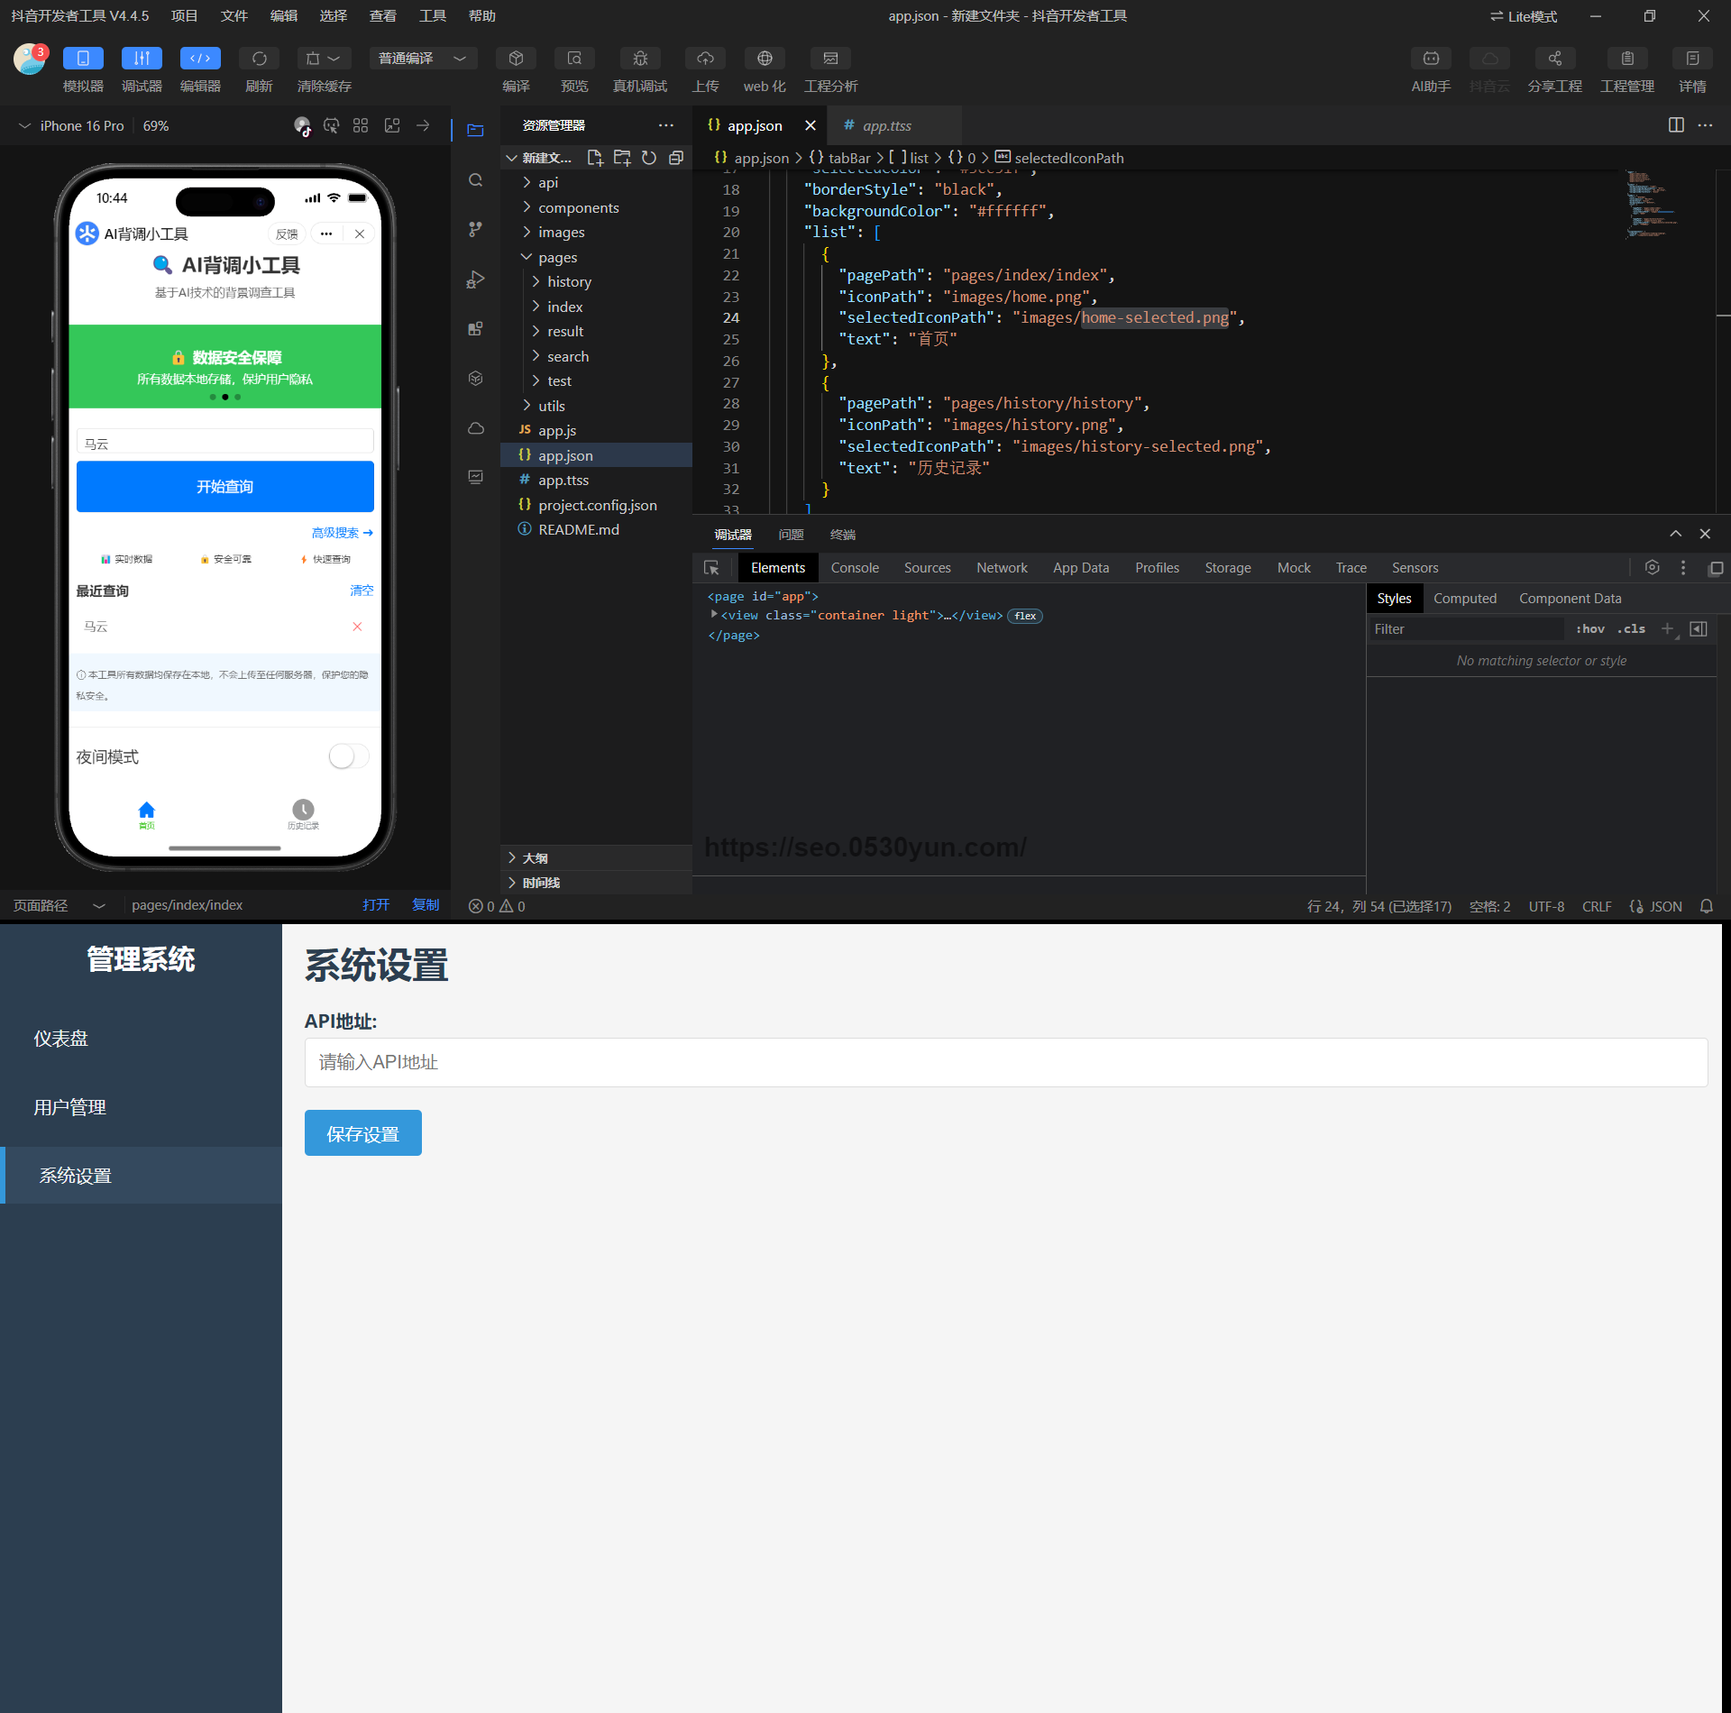The width and height of the screenshot is (1731, 1713).
Task: Toggle the 模拟器 simulator panel button
Action: (x=83, y=59)
